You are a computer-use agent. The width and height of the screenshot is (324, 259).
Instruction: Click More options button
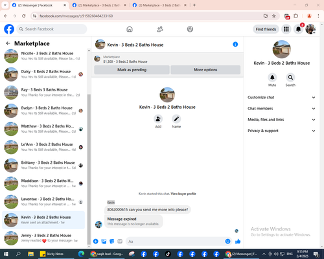(x=205, y=70)
